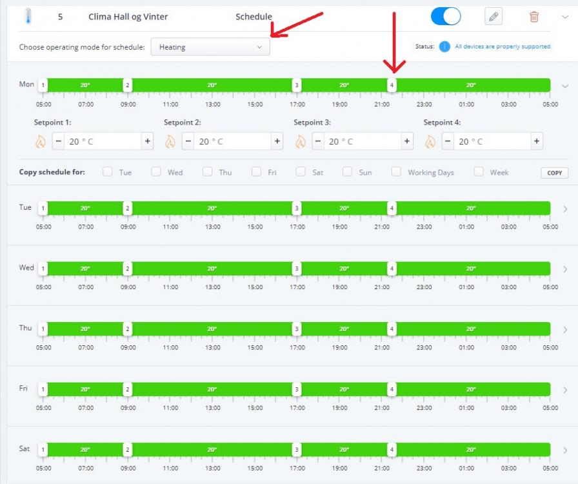Click the 'All devices are properly supported' link
This screenshot has width=578, height=484.
click(x=503, y=46)
